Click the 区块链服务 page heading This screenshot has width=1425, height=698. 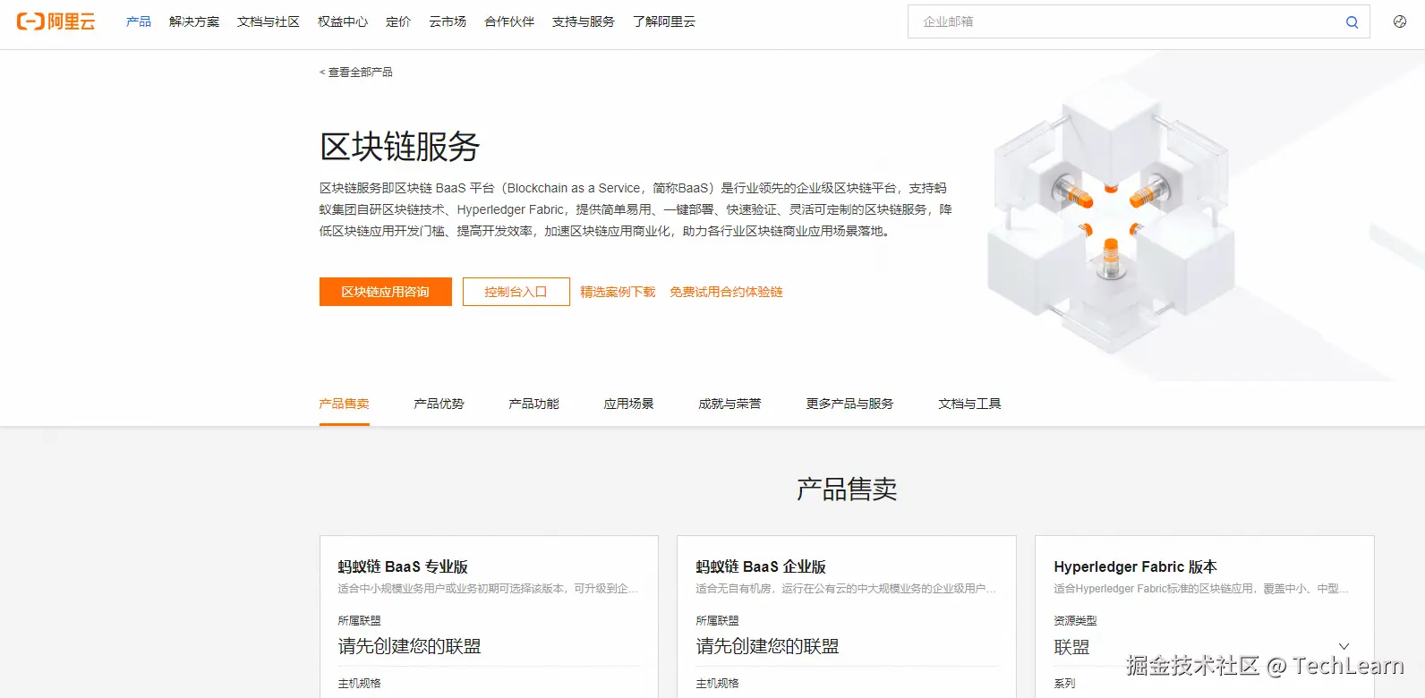click(x=400, y=147)
